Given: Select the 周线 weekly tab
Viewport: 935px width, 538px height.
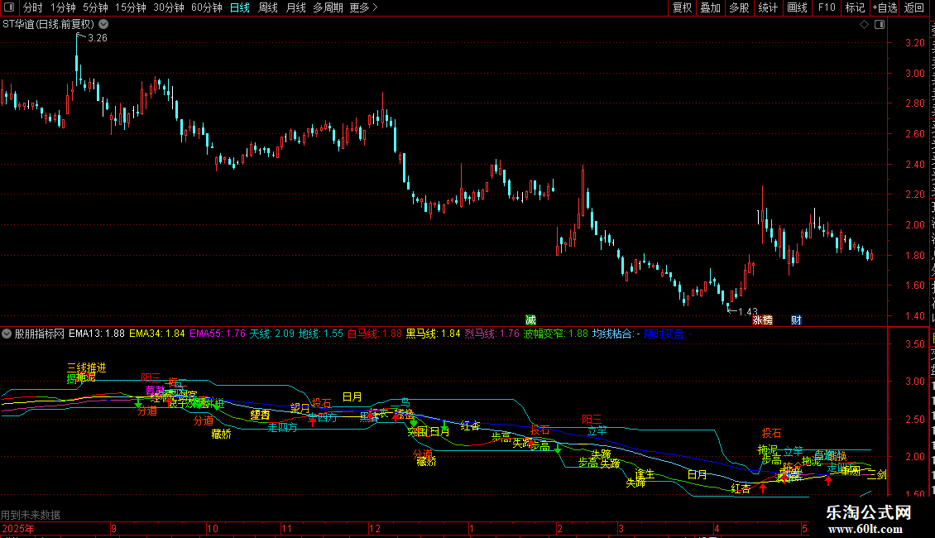Looking at the screenshot, I should pos(268,7).
